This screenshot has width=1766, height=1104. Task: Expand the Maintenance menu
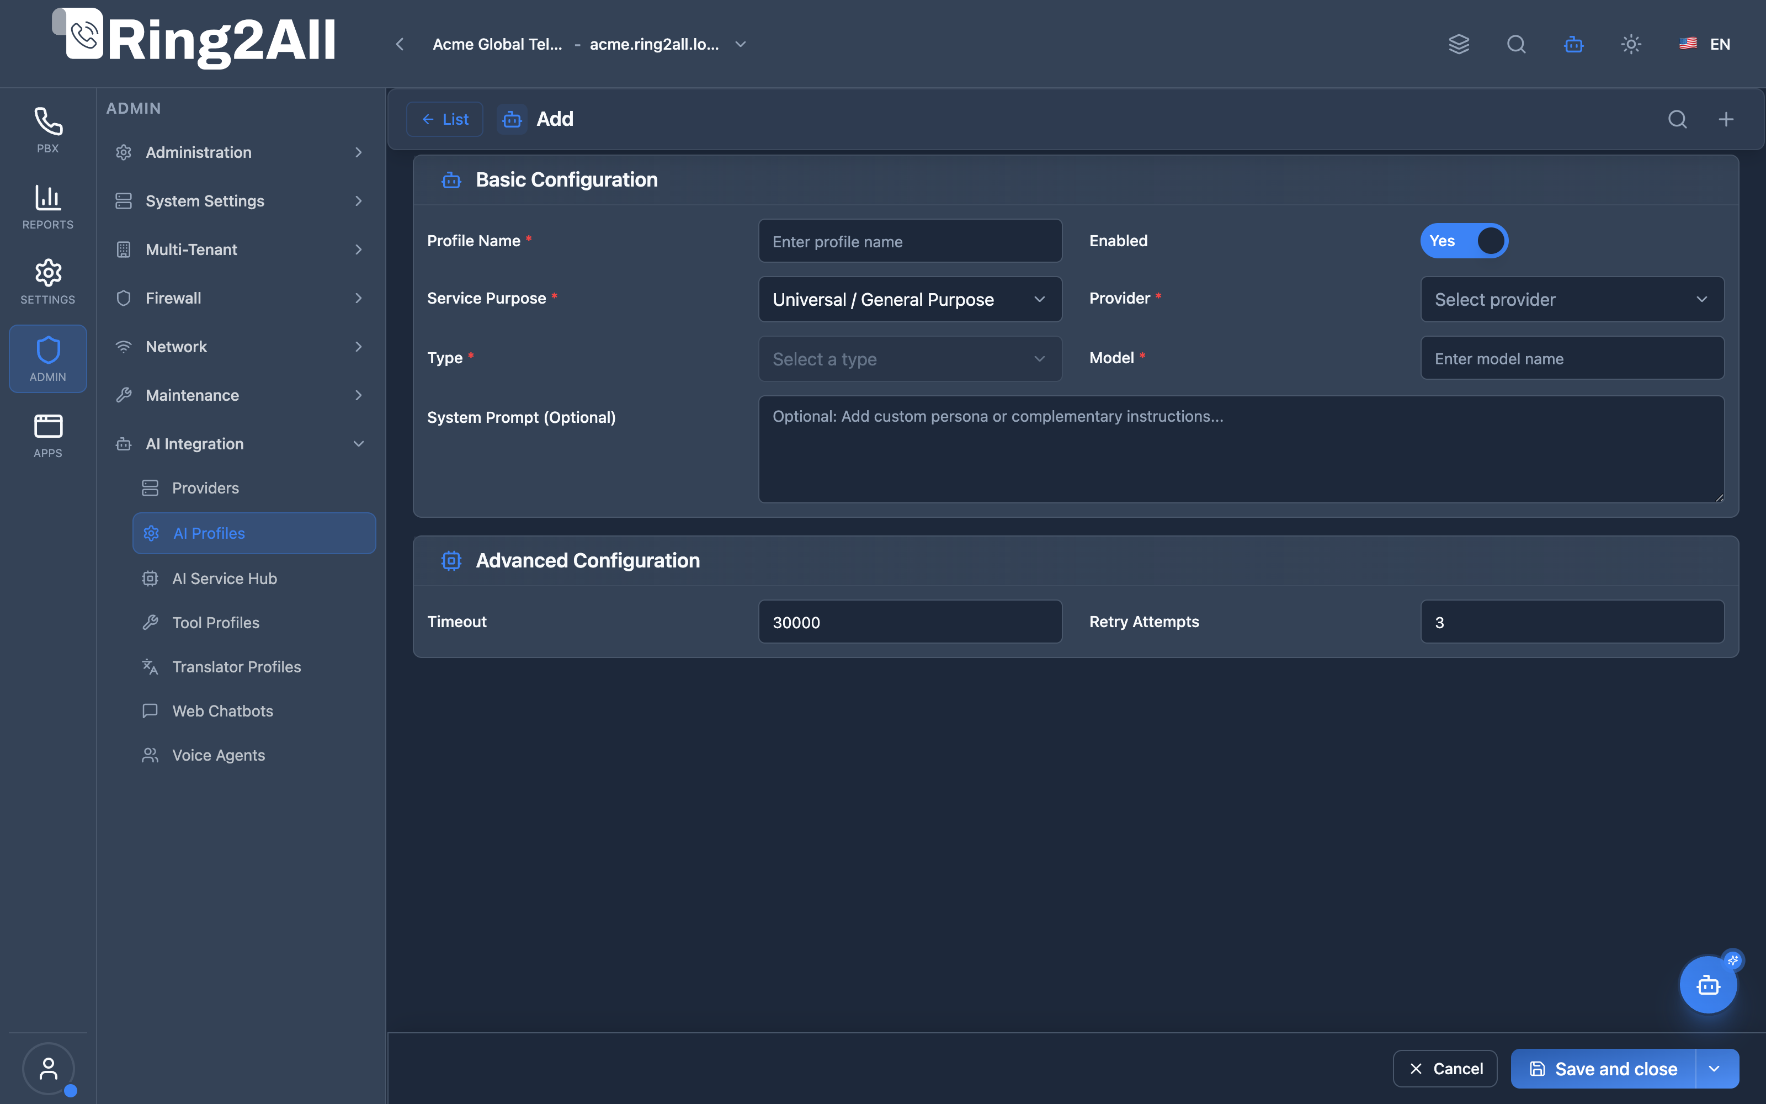[240, 395]
